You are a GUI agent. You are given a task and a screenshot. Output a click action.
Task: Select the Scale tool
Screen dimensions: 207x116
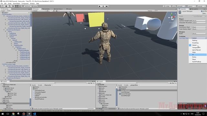tap(13, 6)
